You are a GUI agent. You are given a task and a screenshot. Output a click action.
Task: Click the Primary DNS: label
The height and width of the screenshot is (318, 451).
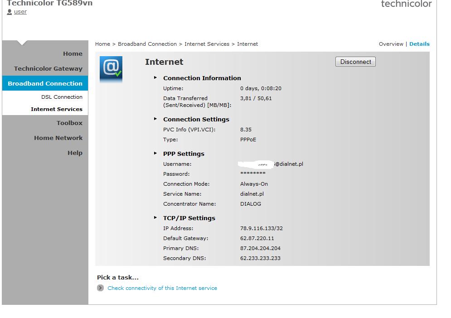click(x=181, y=248)
